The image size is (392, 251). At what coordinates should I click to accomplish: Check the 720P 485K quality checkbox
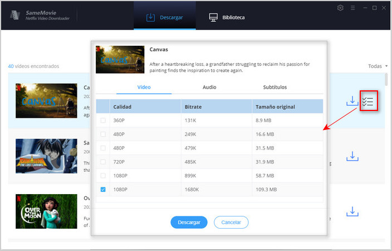click(x=103, y=162)
